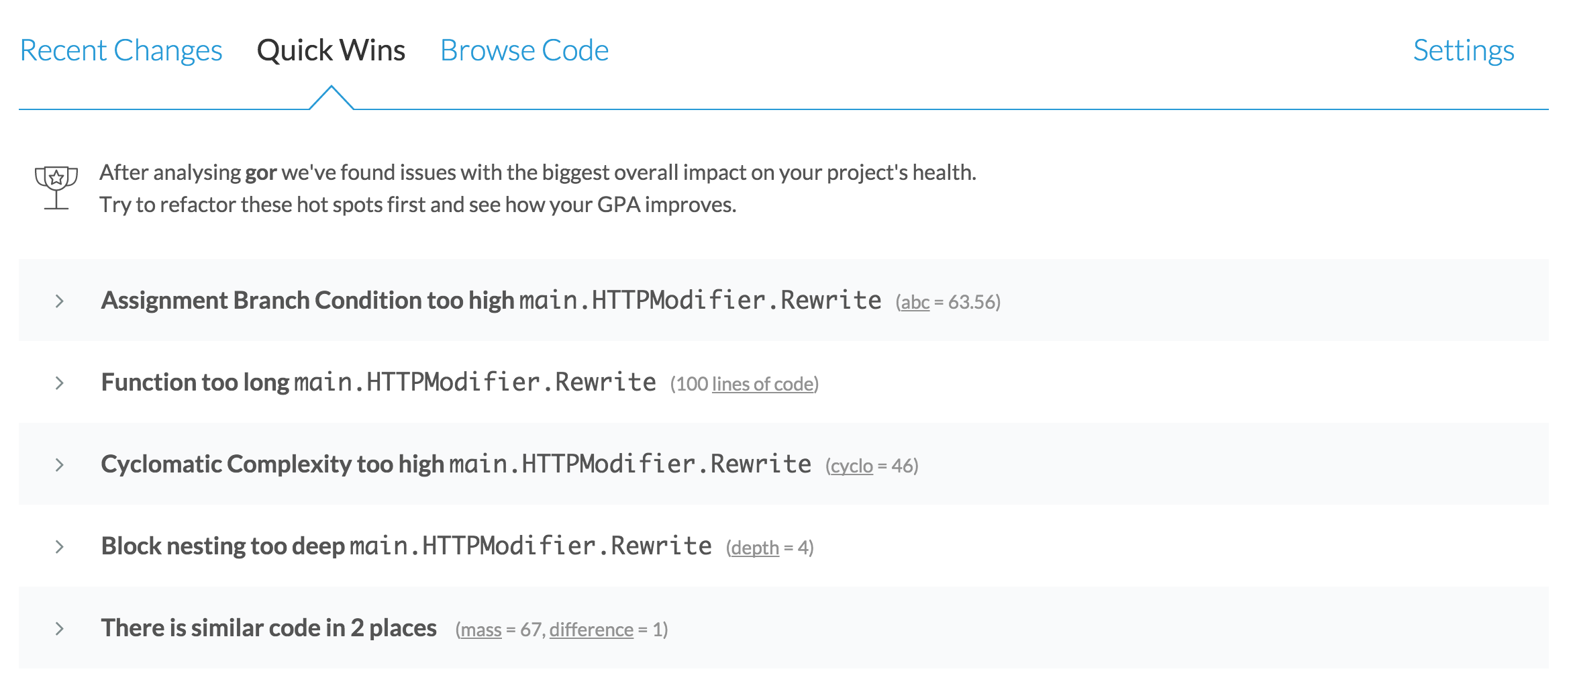
Task: Click the depth metric link
Action: tap(755, 548)
